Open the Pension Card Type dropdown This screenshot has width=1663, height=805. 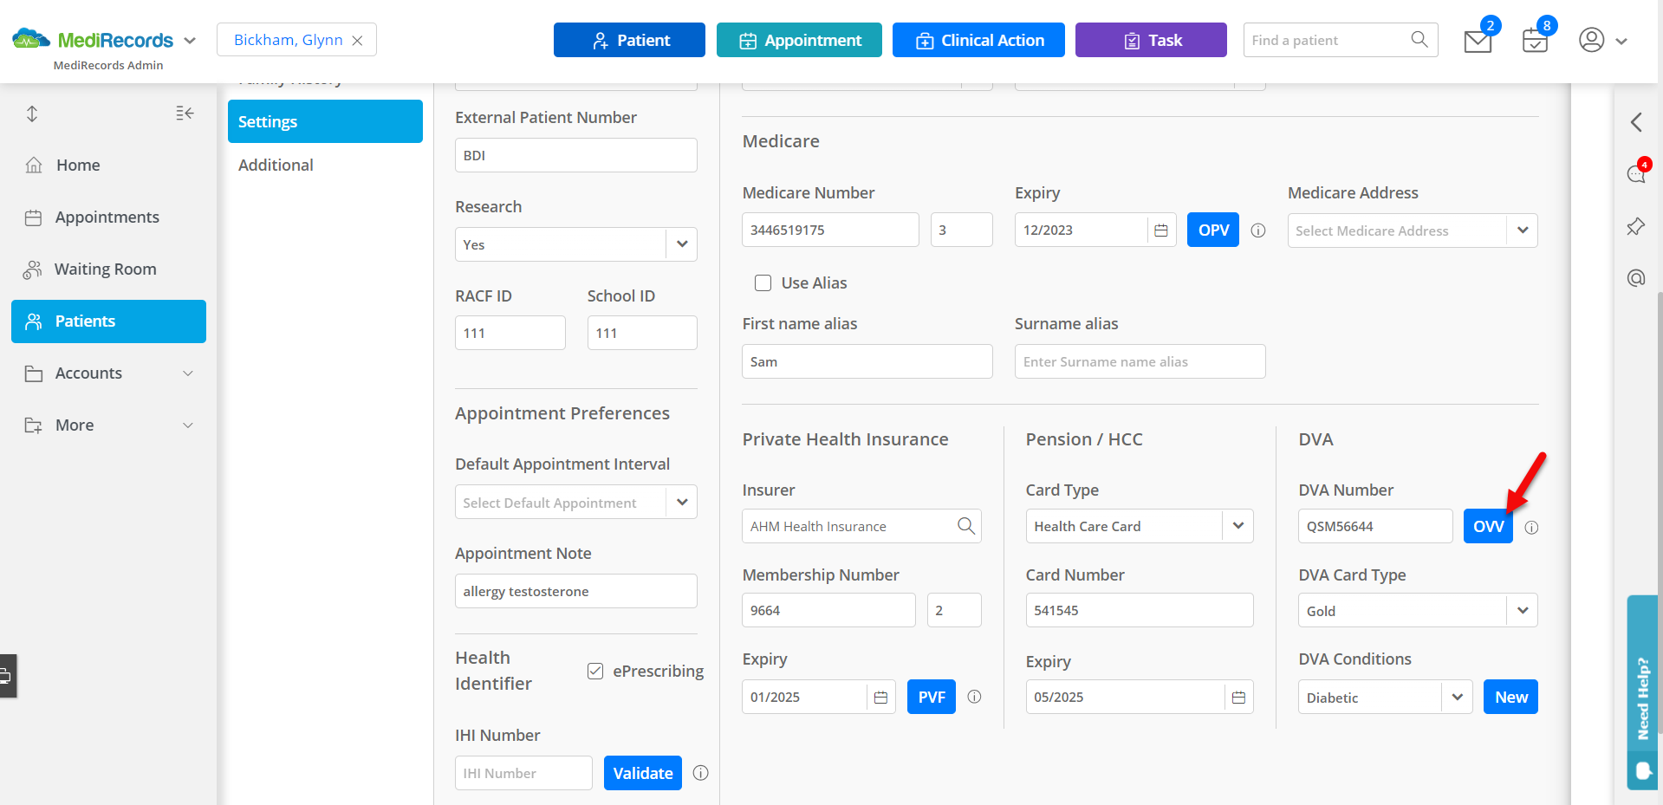pyautogui.click(x=1238, y=526)
